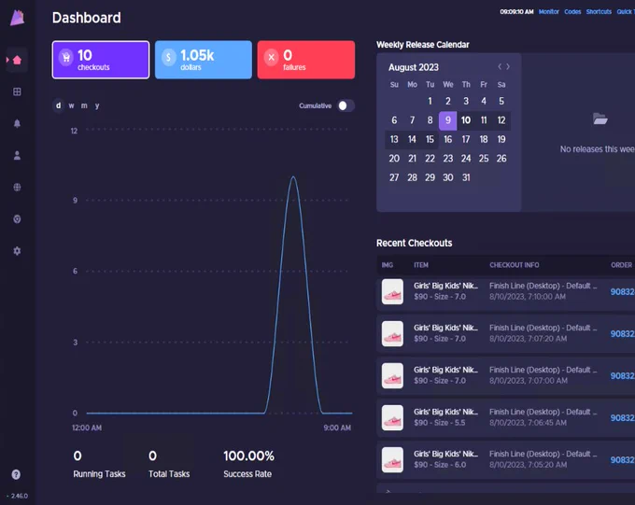Click the ORDER column header
Viewport: 635px width, 505px height.
[621, 265]
